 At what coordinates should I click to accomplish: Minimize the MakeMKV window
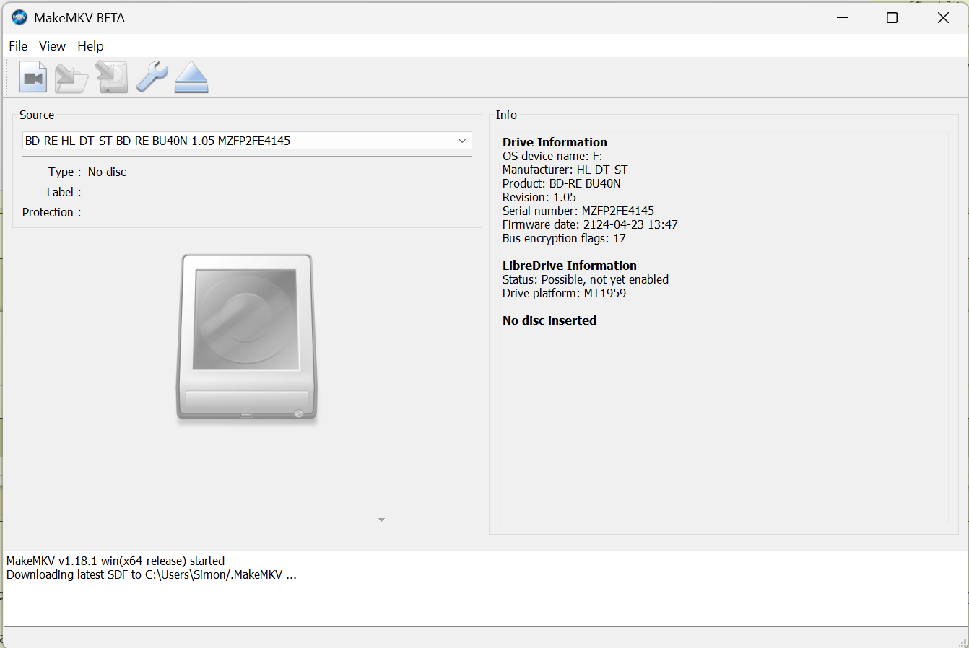(x=842, y=18)
